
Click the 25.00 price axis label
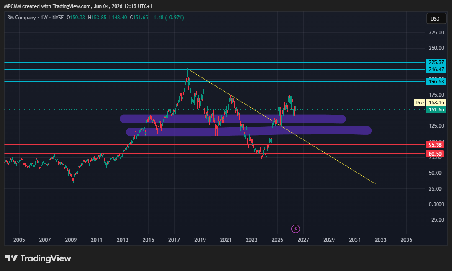pyautogui.click(x=435, y=189)
